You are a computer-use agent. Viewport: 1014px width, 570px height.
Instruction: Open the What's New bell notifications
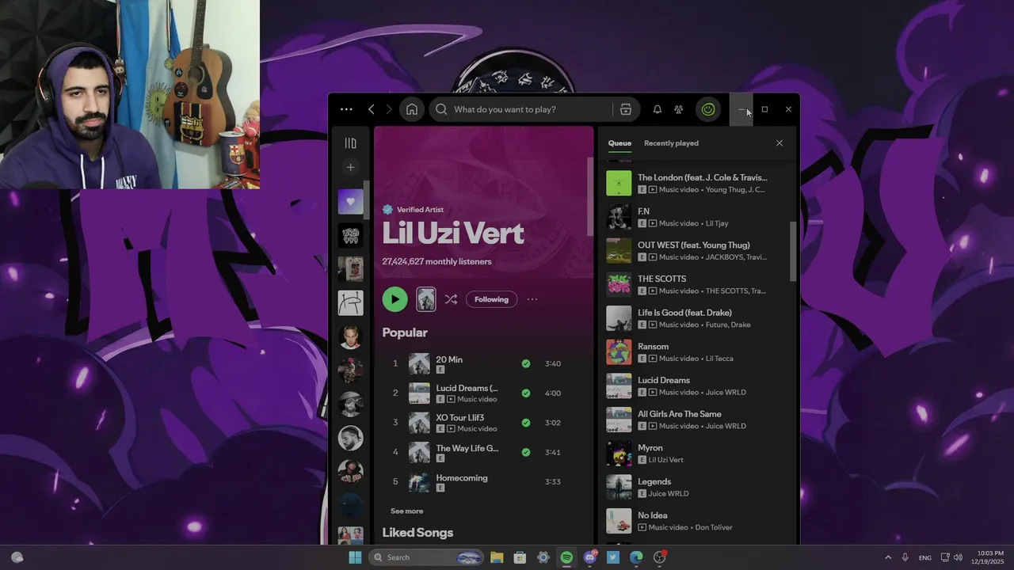(657, 109)
